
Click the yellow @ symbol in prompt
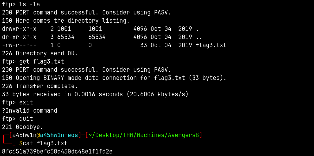pos(38,135)
